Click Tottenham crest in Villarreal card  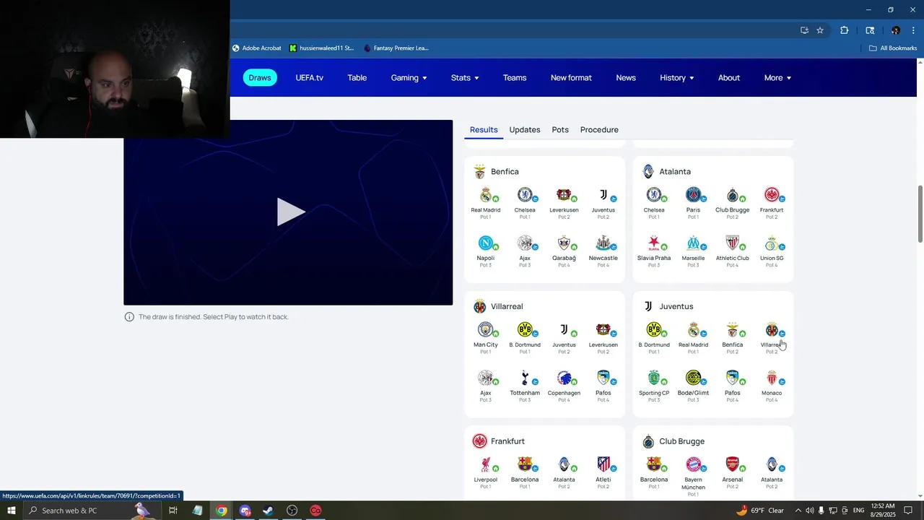tap(525, 378)
